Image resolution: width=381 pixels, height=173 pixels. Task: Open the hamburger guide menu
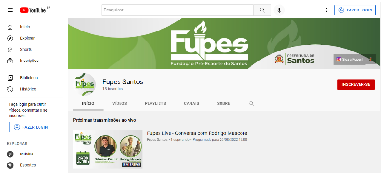click(x=10, y=10)
